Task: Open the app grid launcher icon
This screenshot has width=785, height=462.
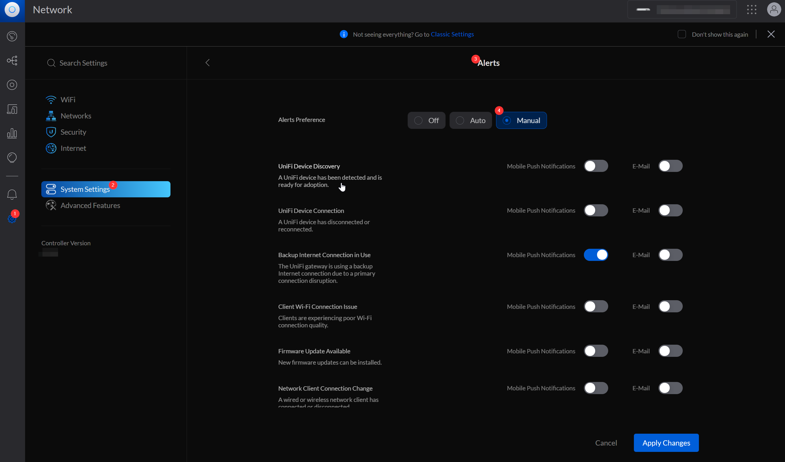Action: tap(751, 10)
